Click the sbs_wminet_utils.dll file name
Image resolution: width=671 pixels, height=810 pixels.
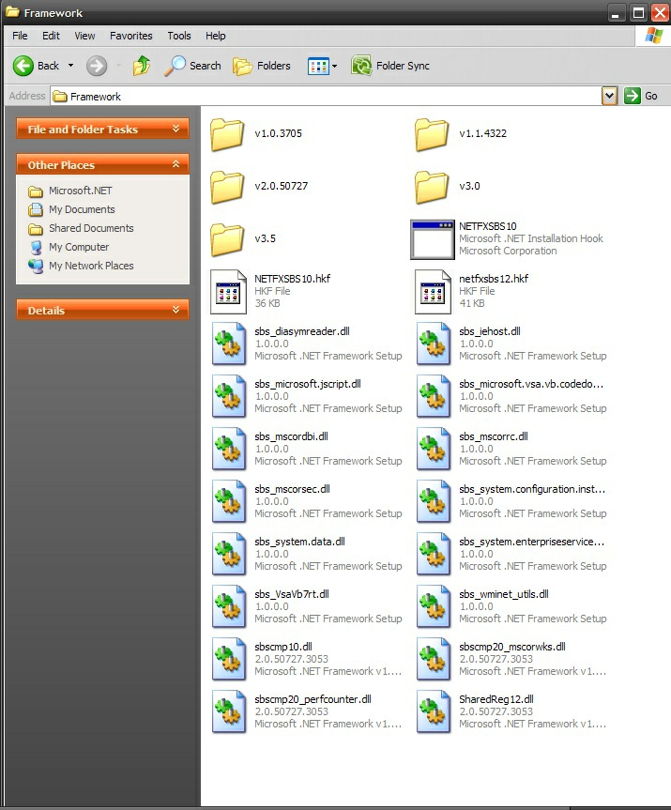coord(504,594)
